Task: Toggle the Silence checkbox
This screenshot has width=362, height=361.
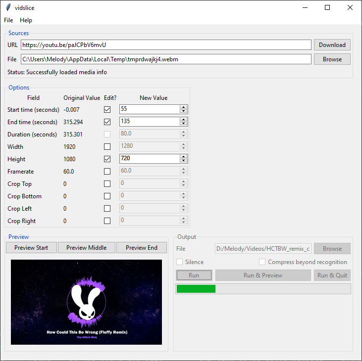Action: pyautogui.click(x=179, y=262)
